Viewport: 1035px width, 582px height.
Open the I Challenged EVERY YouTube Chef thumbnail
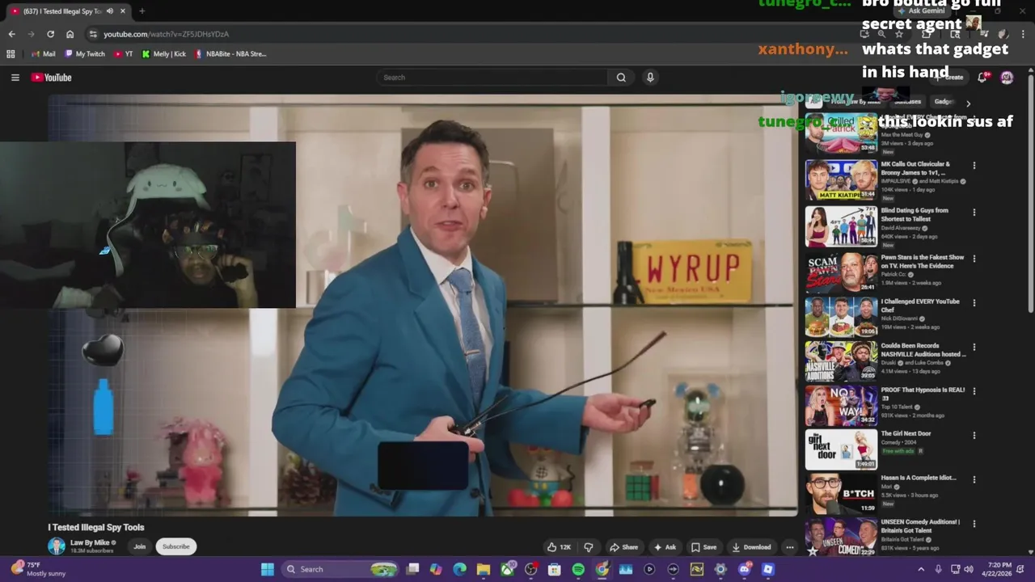tap(841, 317)
